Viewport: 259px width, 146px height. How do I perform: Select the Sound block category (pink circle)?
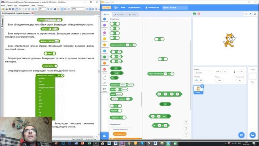(x=104, y=33)
